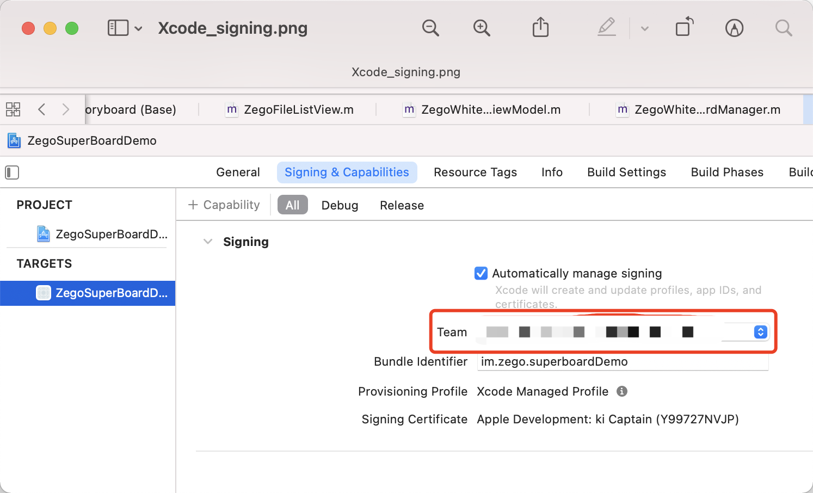This screenshot has width=813, height=493.
Task: Open the General settings tab
Action: [238, 172]
